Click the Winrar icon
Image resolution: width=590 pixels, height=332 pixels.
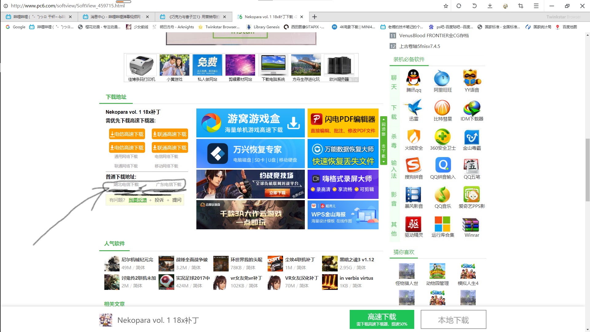(x=471, y=224)
